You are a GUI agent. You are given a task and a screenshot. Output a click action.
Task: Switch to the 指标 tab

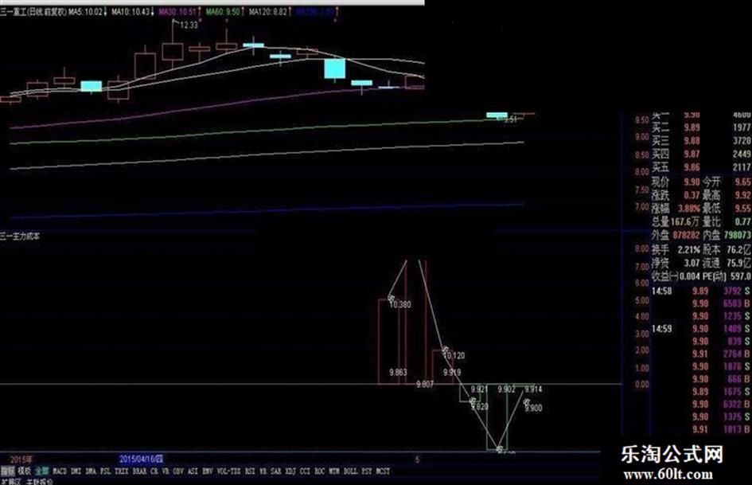[8, 471]
